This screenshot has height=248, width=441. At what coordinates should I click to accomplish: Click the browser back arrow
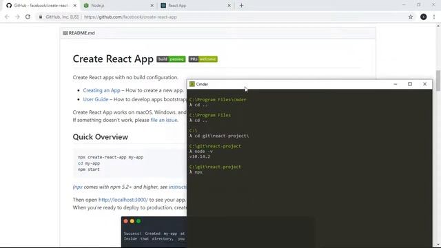(8, 17)
